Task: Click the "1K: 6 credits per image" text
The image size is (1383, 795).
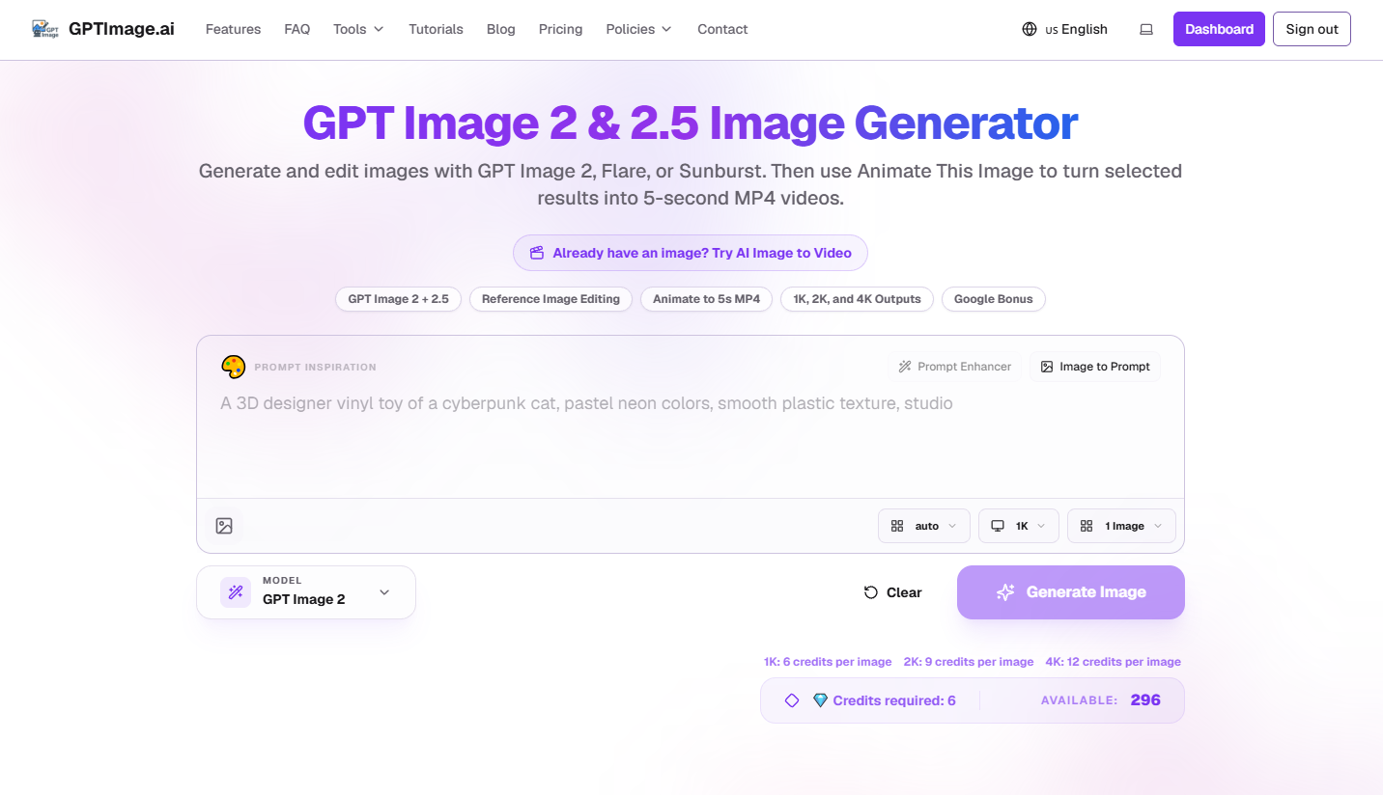Action: [828, 662]
